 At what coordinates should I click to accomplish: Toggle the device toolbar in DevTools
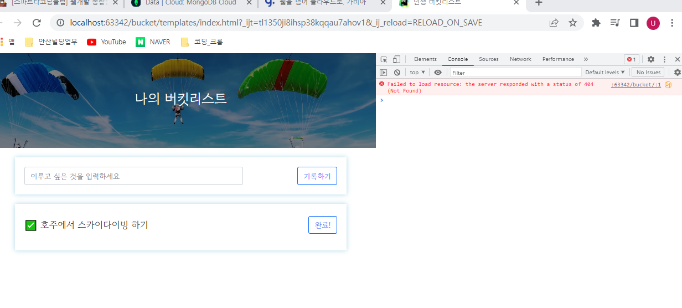[396, 59]
